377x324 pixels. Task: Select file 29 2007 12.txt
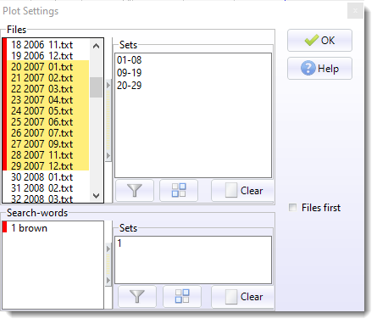(47, 166)
